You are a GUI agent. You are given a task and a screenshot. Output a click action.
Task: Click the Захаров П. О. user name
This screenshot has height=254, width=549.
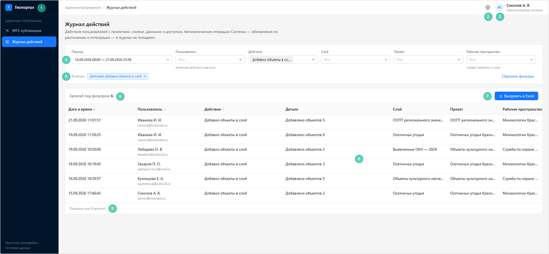(149, 164)
